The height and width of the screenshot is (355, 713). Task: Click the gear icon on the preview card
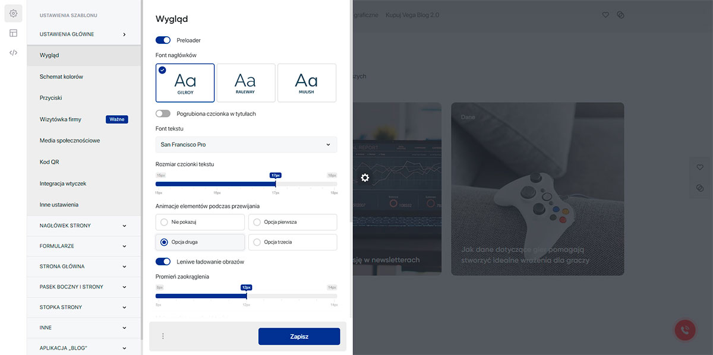coord(365,178)
